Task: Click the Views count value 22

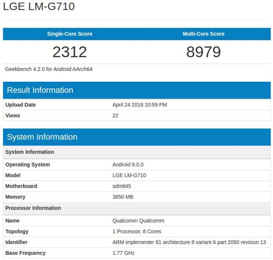Action: coord(115,116)
